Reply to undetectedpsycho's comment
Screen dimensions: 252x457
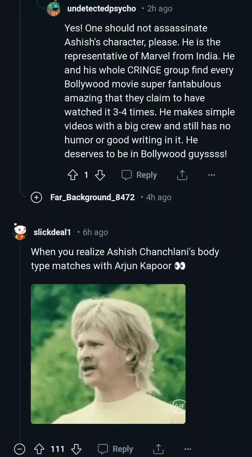click(139, 175)
